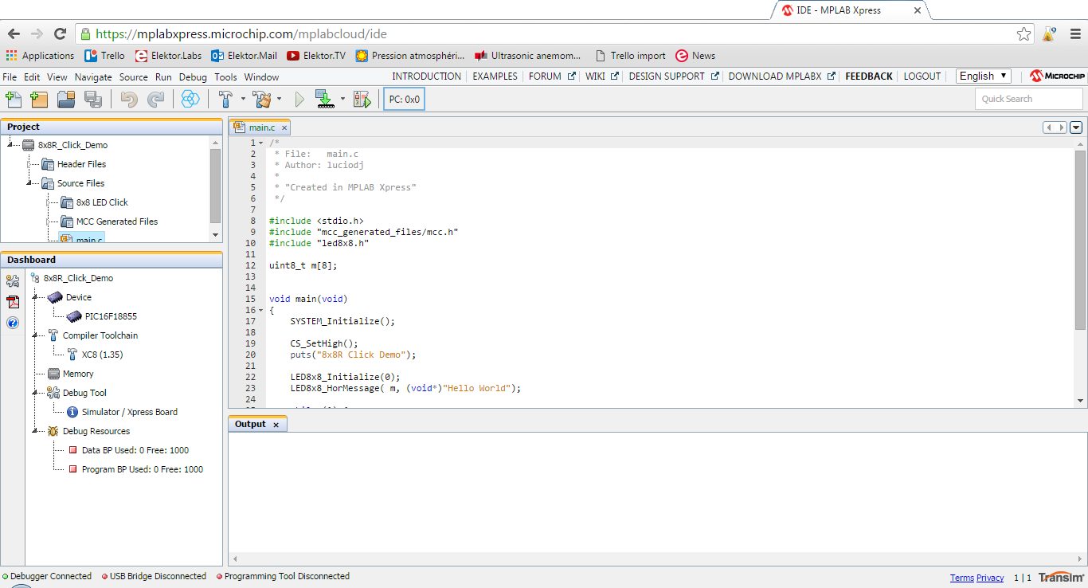This screenshot has width=1088, height=588.
Task: Click the Open Project folder icon
Action: (66, 99)
